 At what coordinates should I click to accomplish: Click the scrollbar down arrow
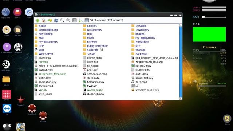pos(181,98)
